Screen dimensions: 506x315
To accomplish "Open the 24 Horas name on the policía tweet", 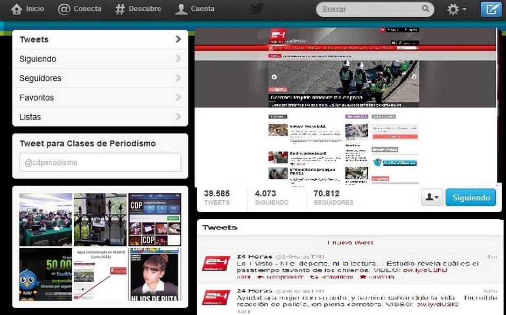I will (255, 291).
